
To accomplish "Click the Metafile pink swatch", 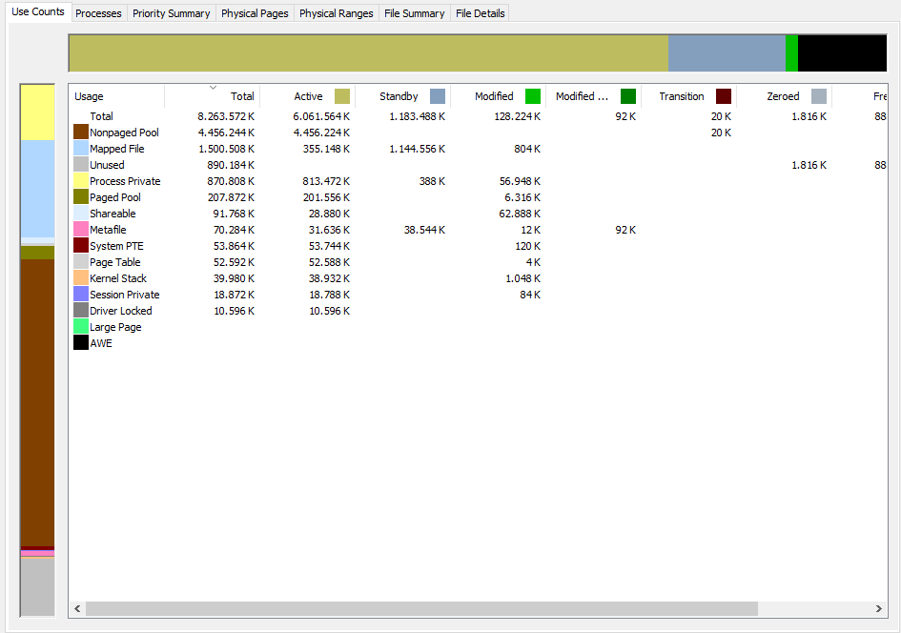I will (x=81, y=229).
